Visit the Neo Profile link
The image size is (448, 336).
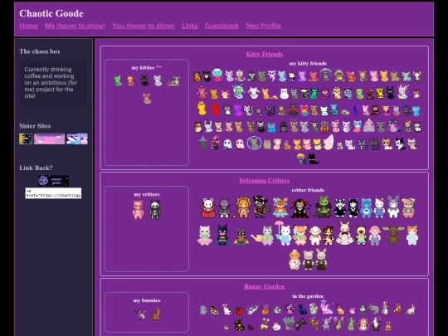[x=263, y=26]
